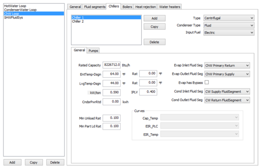Click the Rated Capacity input field

(x=111, y=65)
